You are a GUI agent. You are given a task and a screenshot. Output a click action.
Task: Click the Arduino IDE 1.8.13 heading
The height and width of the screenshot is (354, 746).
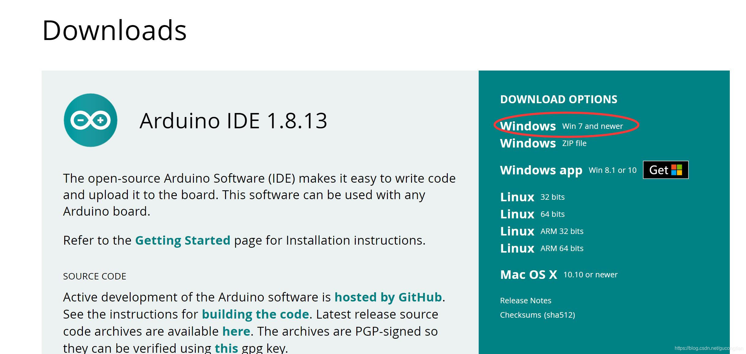click(x=233, y=120)
